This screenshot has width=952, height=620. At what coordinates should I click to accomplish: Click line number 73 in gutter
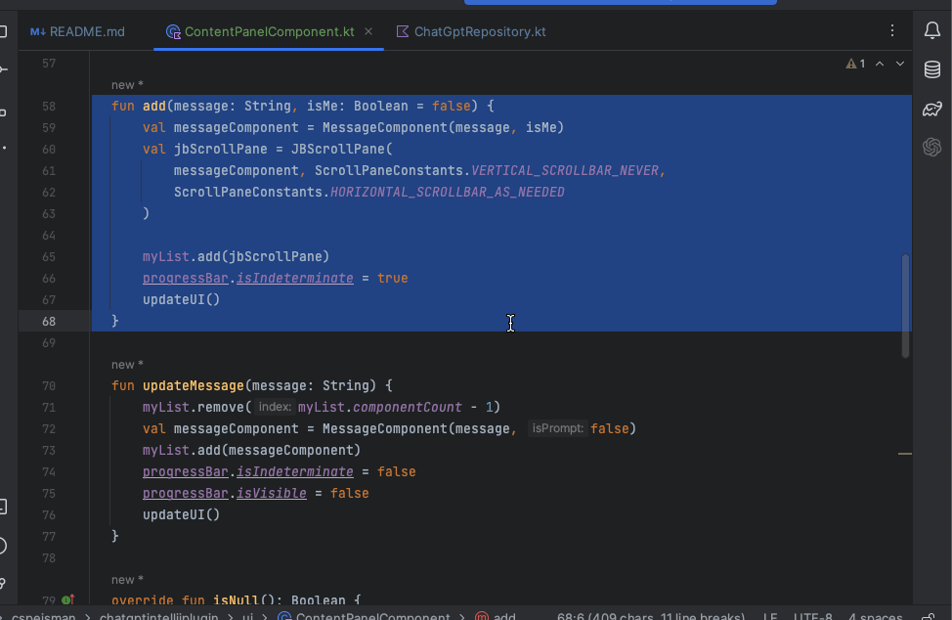pos(49,451)
